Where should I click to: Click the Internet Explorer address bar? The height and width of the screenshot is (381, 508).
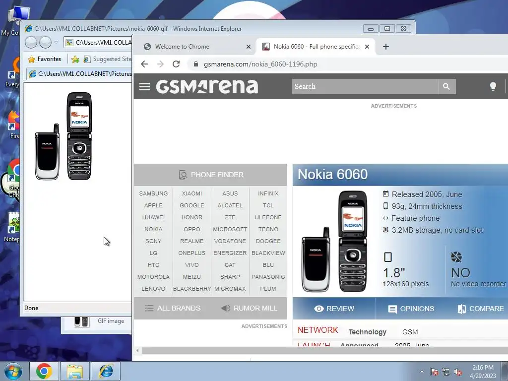click(x=98, y=43)
